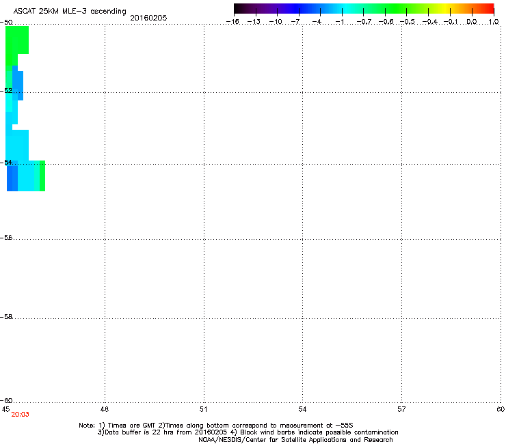Viewport: 506px width, 444px height.
Task: Click the -0.1 colorbar scale label
Action: [x=451, y=22]
